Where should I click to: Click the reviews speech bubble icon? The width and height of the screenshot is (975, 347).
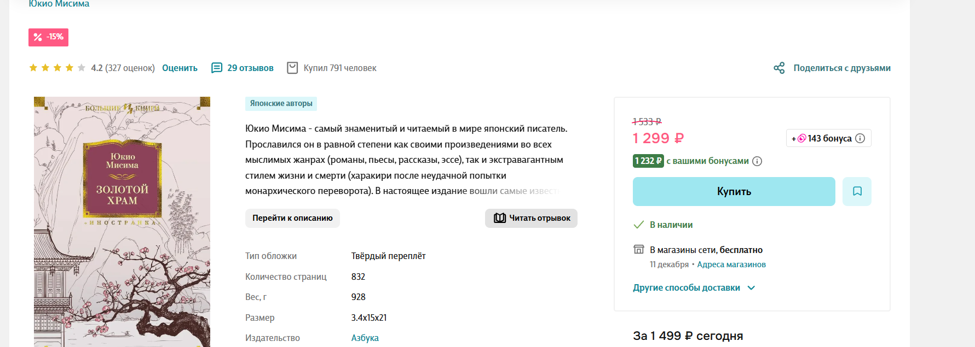pyautogui.click(x=217, y=68)
